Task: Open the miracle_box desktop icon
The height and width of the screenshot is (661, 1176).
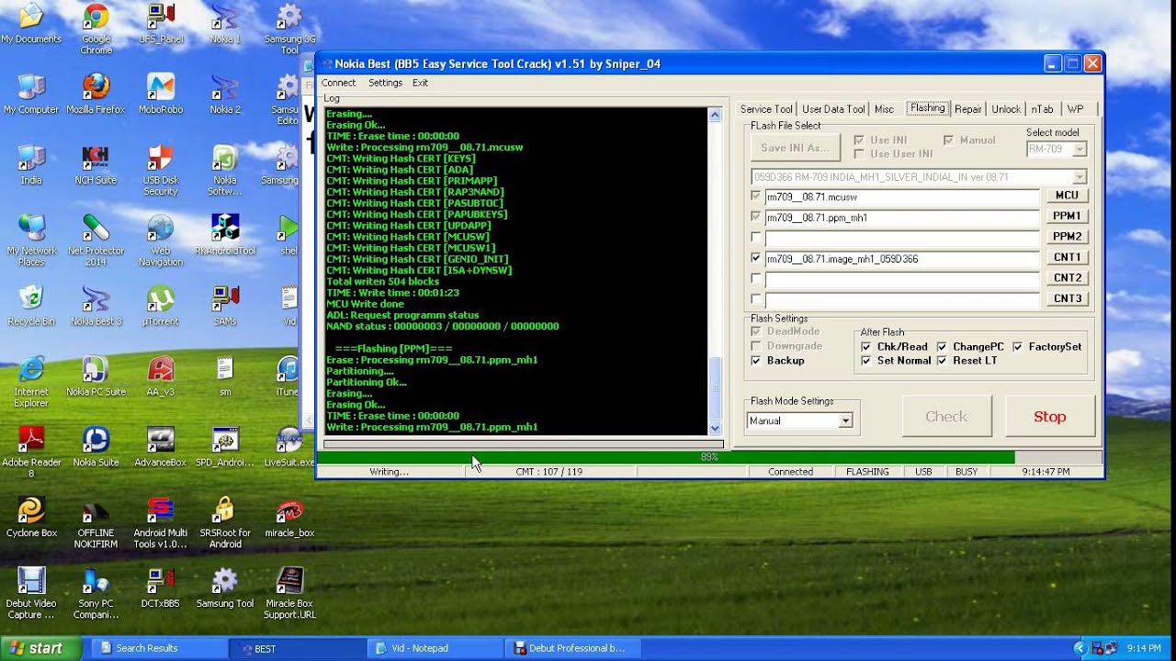Action: [289, 517]
